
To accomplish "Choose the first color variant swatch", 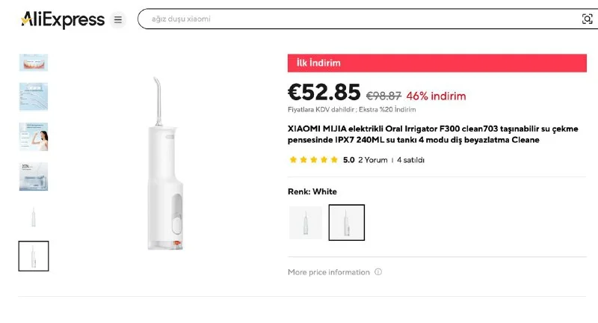I will [306, 223].
